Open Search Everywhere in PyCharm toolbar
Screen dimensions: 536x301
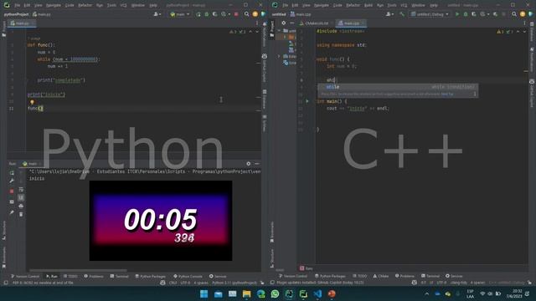(x=246, y=14)
